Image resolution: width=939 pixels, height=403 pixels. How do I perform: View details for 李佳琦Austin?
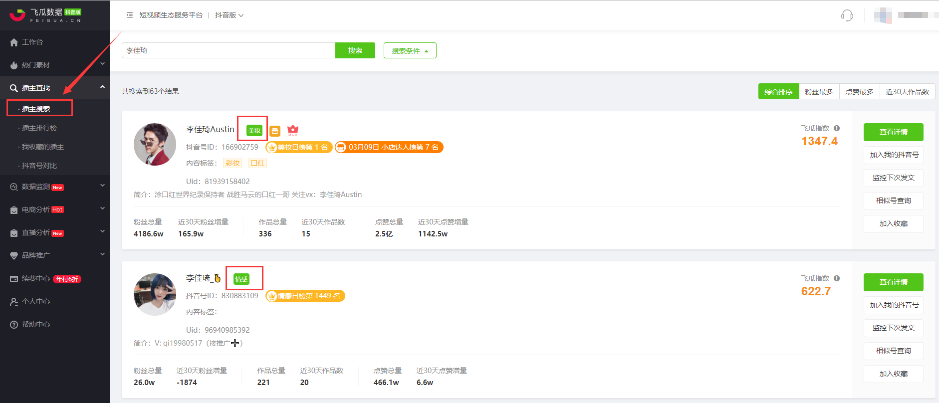(894, 132)
